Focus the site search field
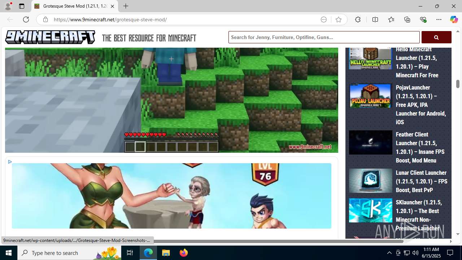The image size is (462, 260). [x=324, y=37]
